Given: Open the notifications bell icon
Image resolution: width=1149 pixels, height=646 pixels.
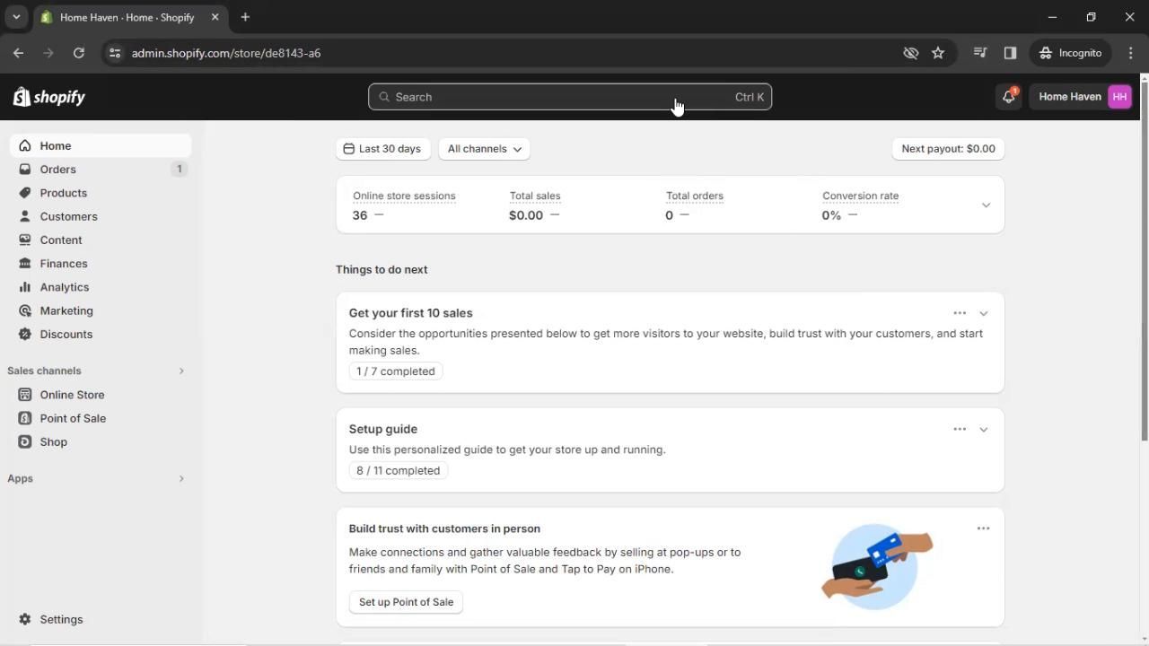Looking at the screenshot, I should [x=1008, y=97].
